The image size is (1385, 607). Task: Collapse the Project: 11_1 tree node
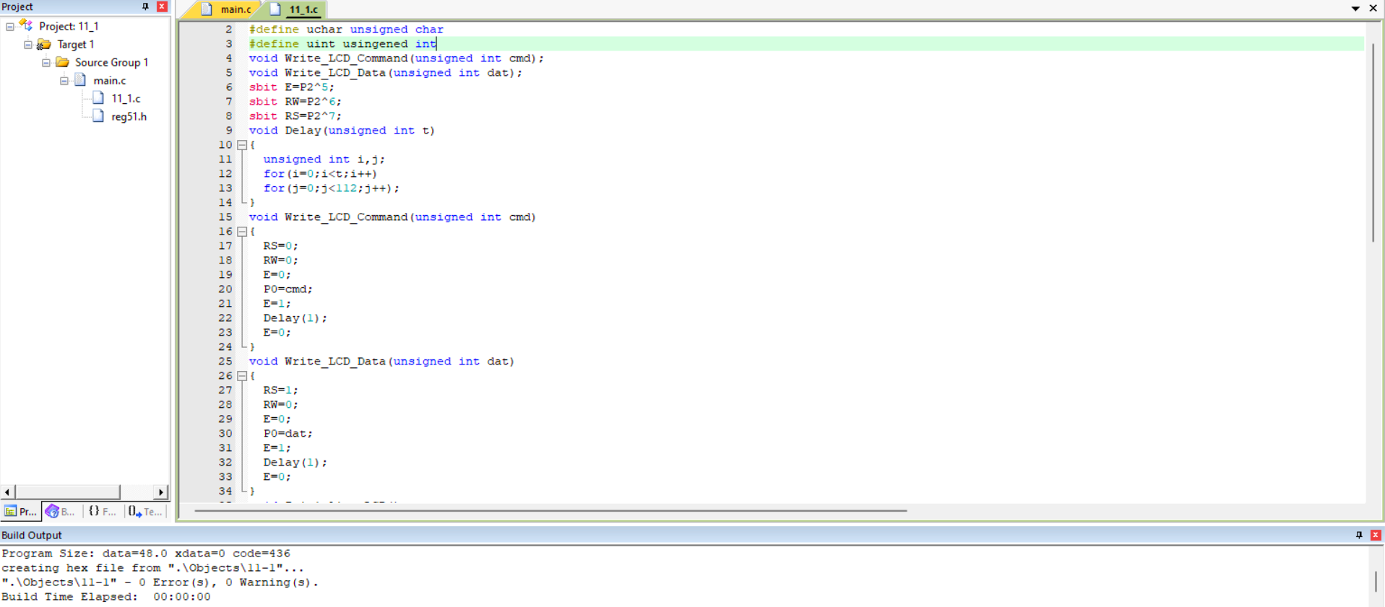click(x=10, y=27)
